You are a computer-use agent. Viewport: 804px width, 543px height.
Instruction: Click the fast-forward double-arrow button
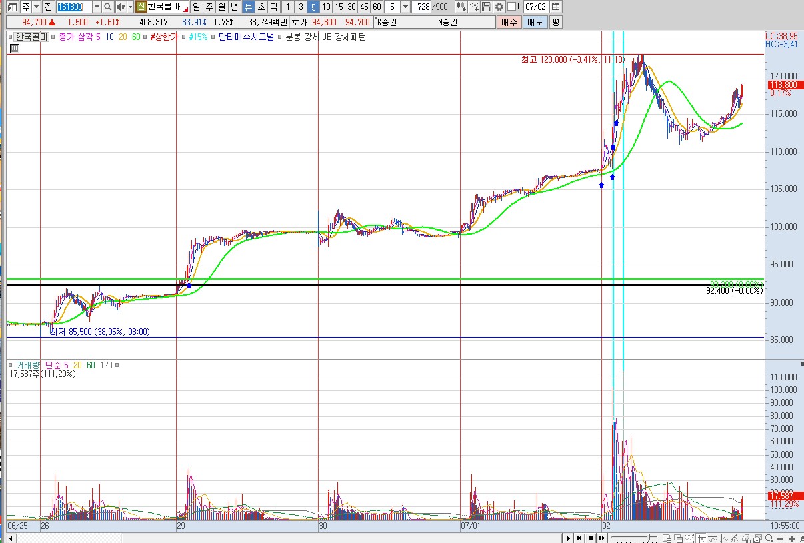pyautogui.click(x=602, y=538)
